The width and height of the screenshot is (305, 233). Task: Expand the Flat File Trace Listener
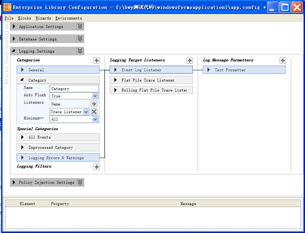coord(116,80)
